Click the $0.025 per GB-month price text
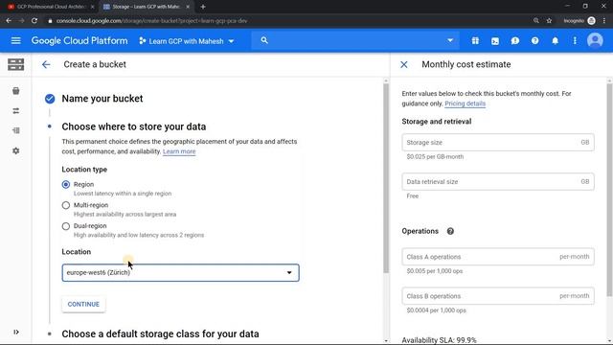Screen dimensions: 613x345 pyautogui.click(x=435, y=157)
